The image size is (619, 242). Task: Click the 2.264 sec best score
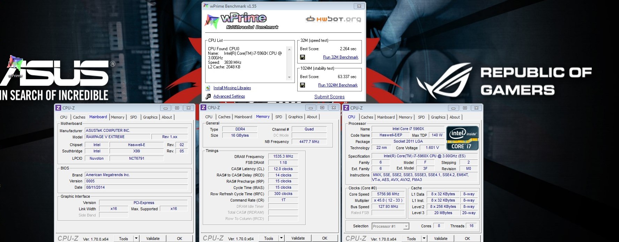click(348, 49)
